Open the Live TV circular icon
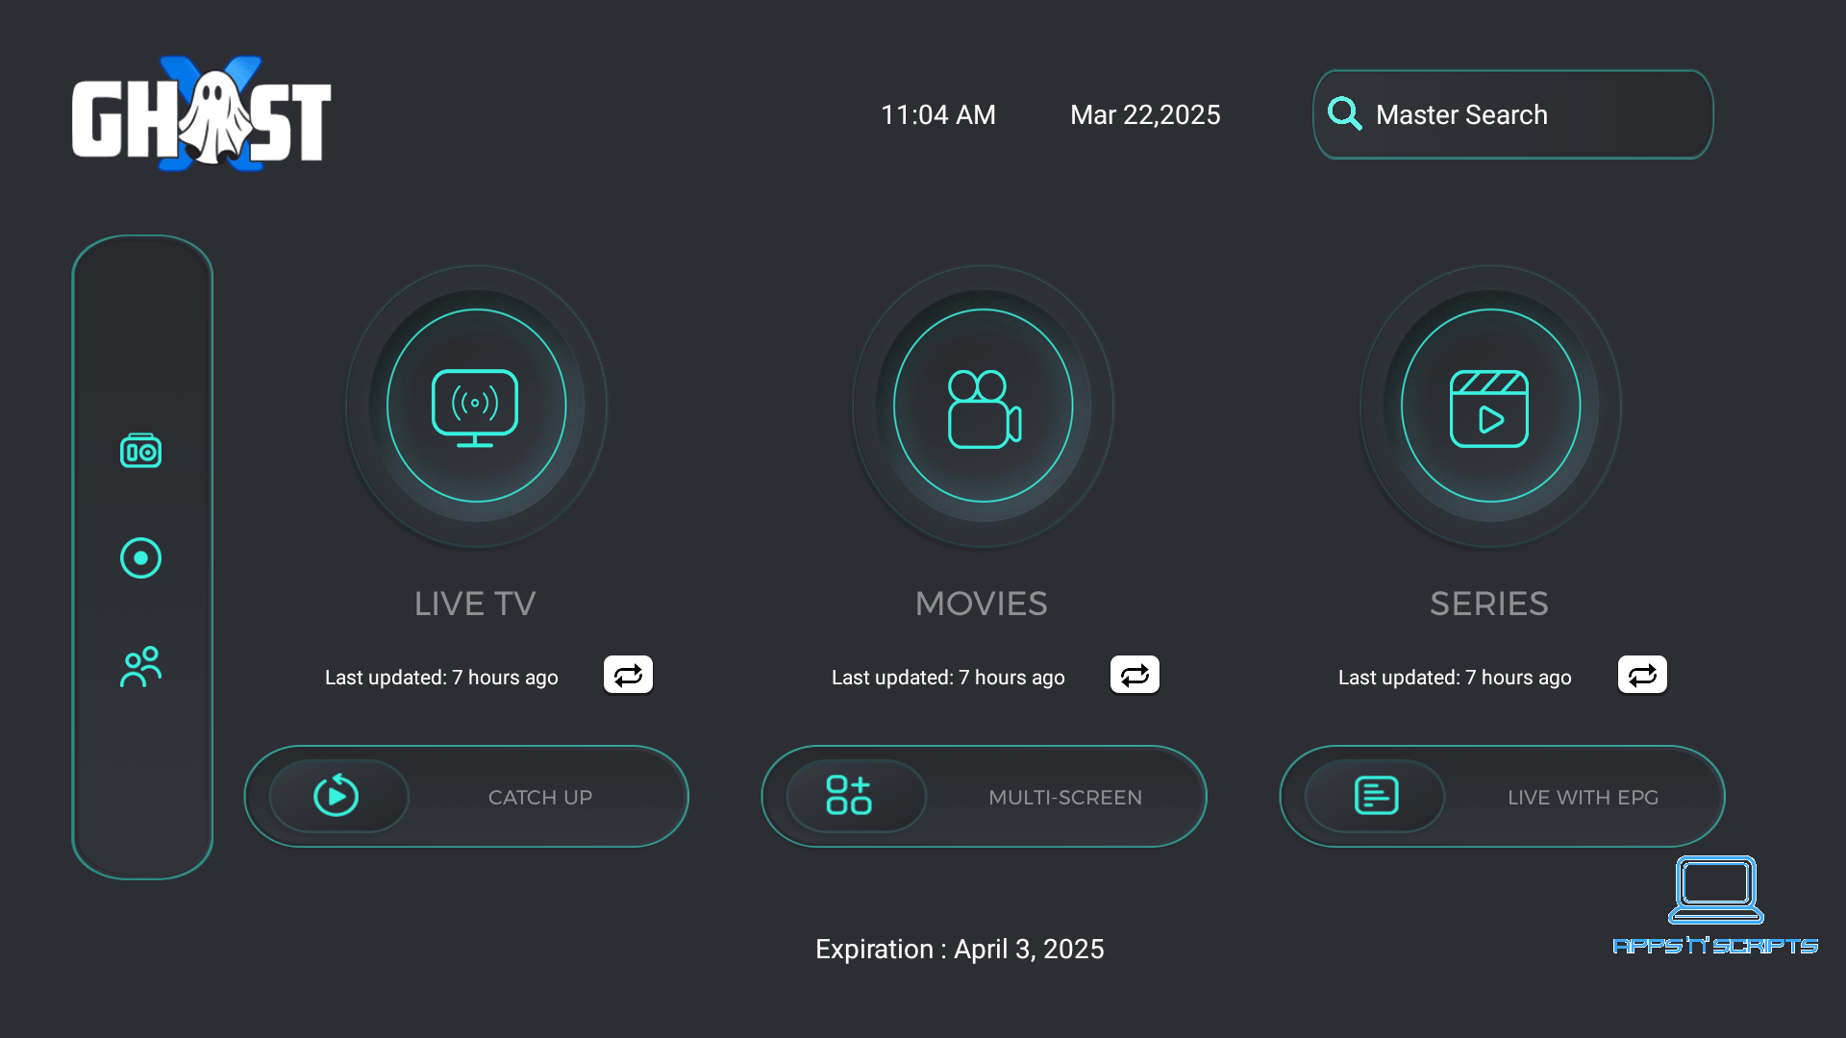Image resolution: width=1846 pixels, height=1038 pixels. [476, 406]
